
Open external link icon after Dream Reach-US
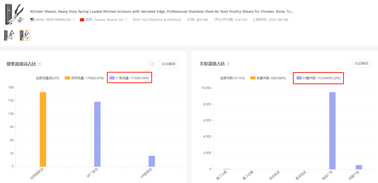126,20
